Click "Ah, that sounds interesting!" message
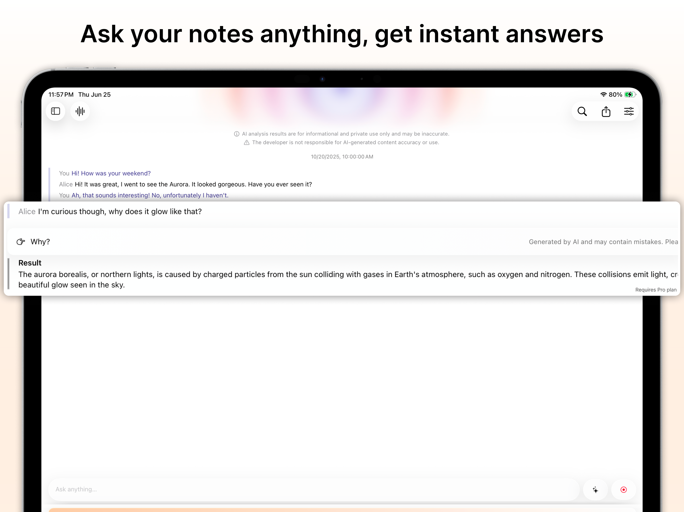Viewport: 684px width, 512px height. click(150, 195)
